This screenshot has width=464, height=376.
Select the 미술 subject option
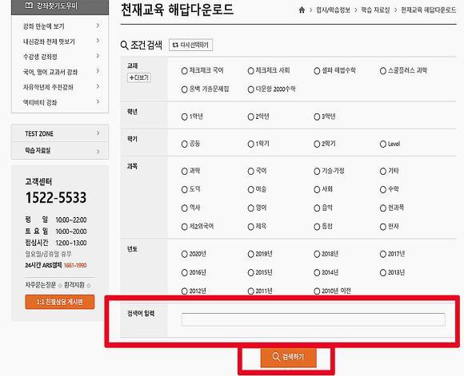250,189
